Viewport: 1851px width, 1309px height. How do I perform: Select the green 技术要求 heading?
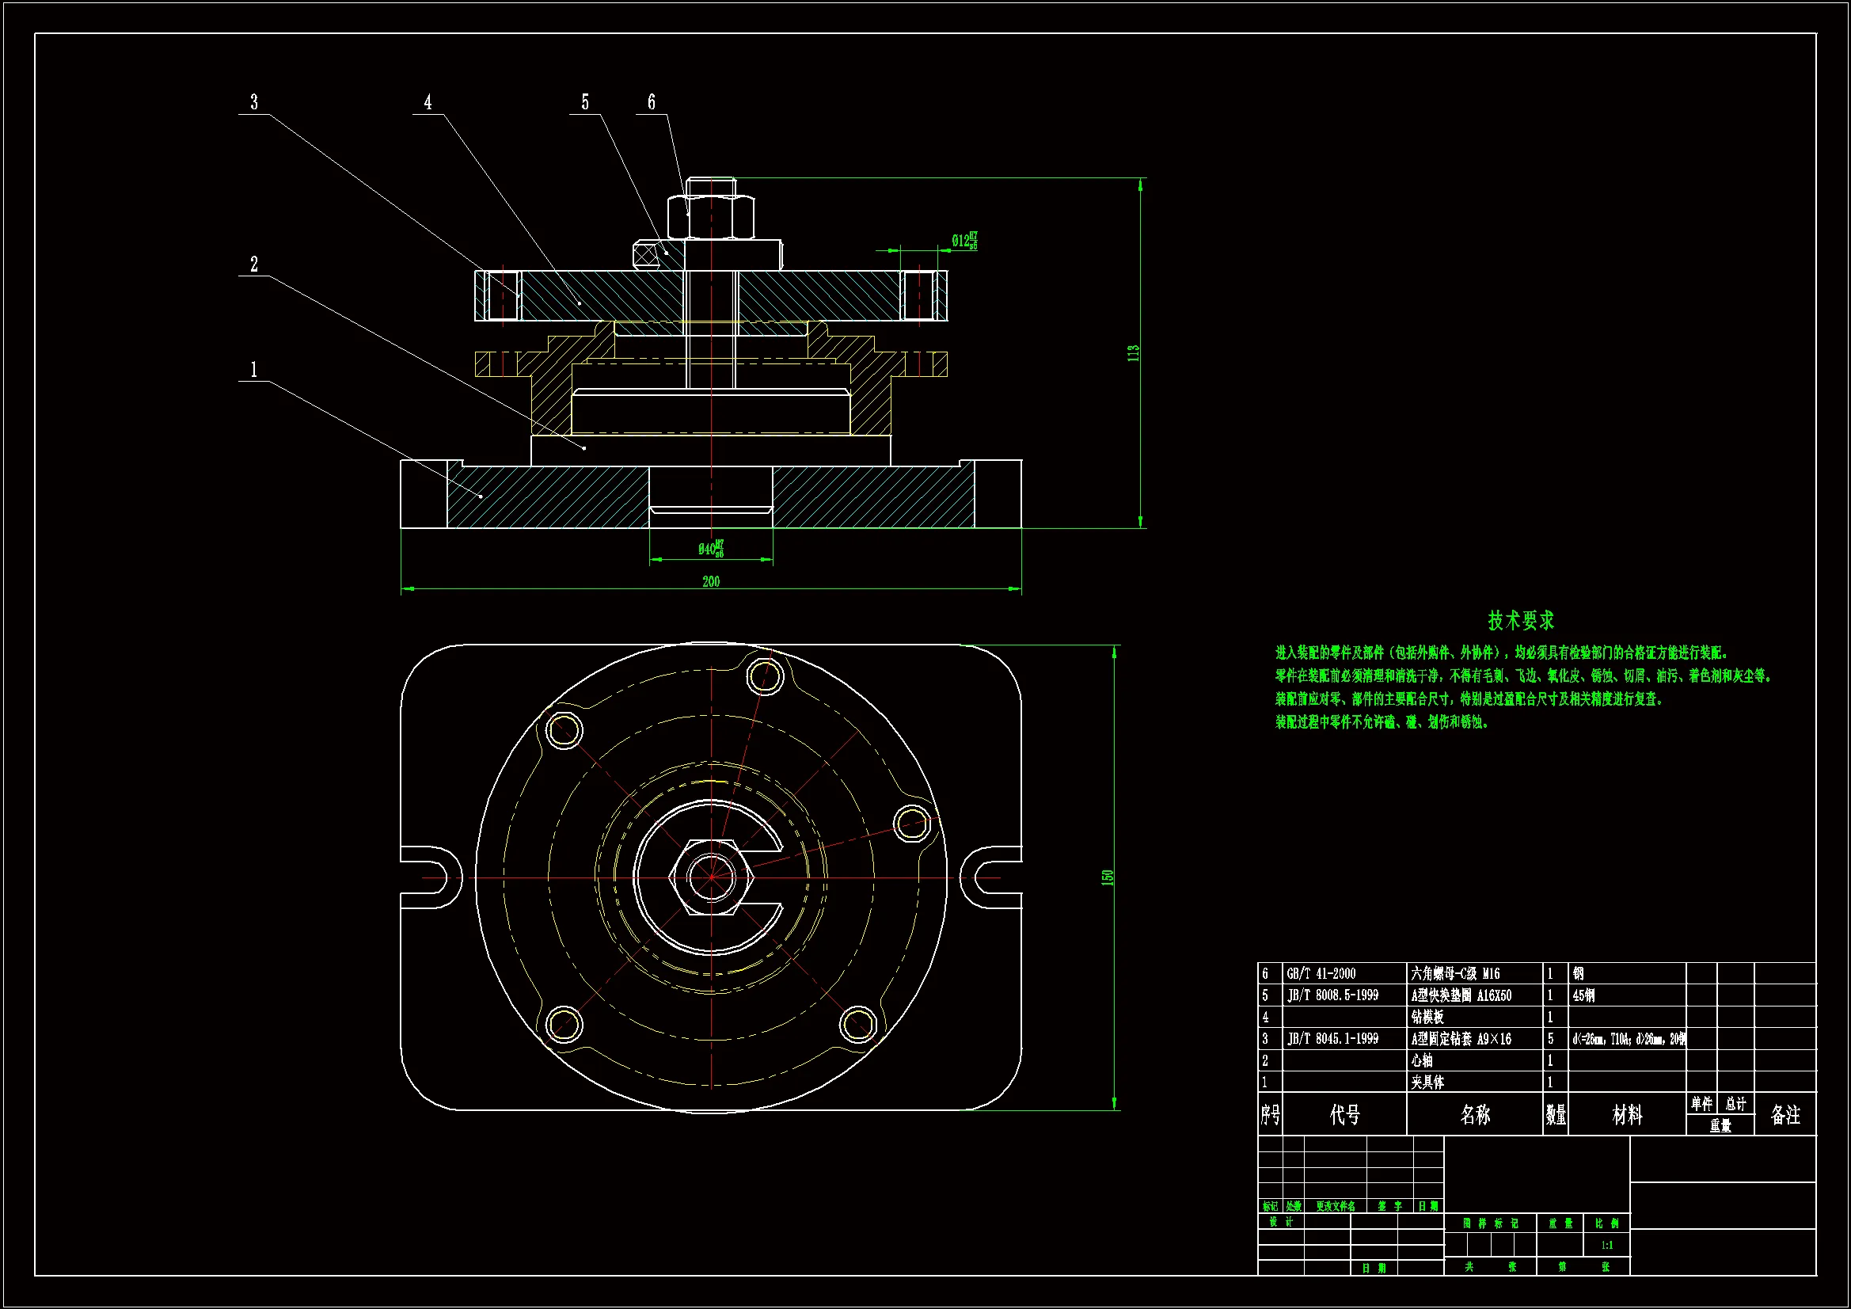[x=1520, y=620]
